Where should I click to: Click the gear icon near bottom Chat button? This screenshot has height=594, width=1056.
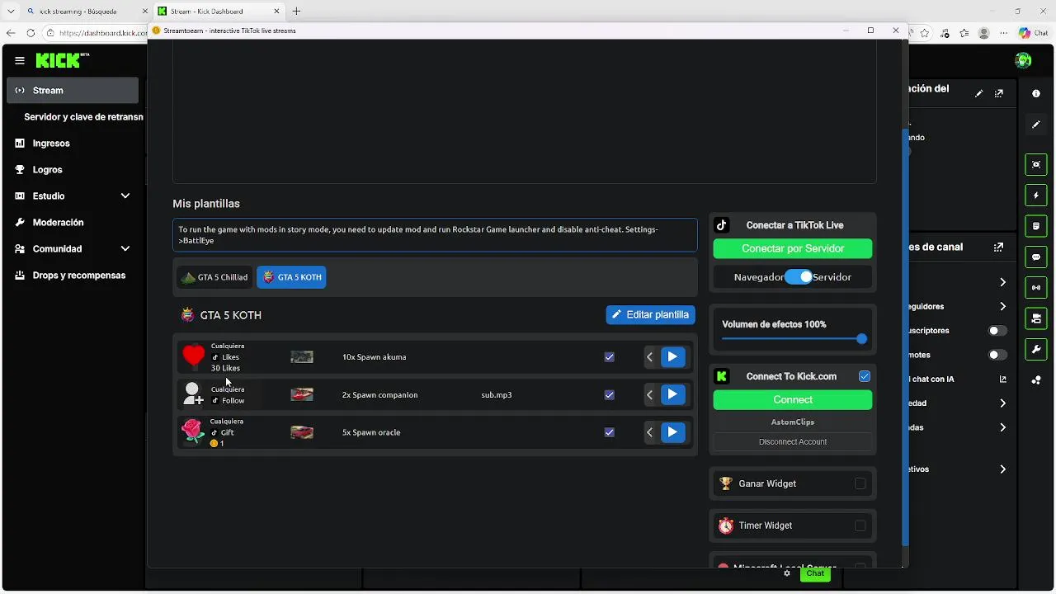coord(787,573)
